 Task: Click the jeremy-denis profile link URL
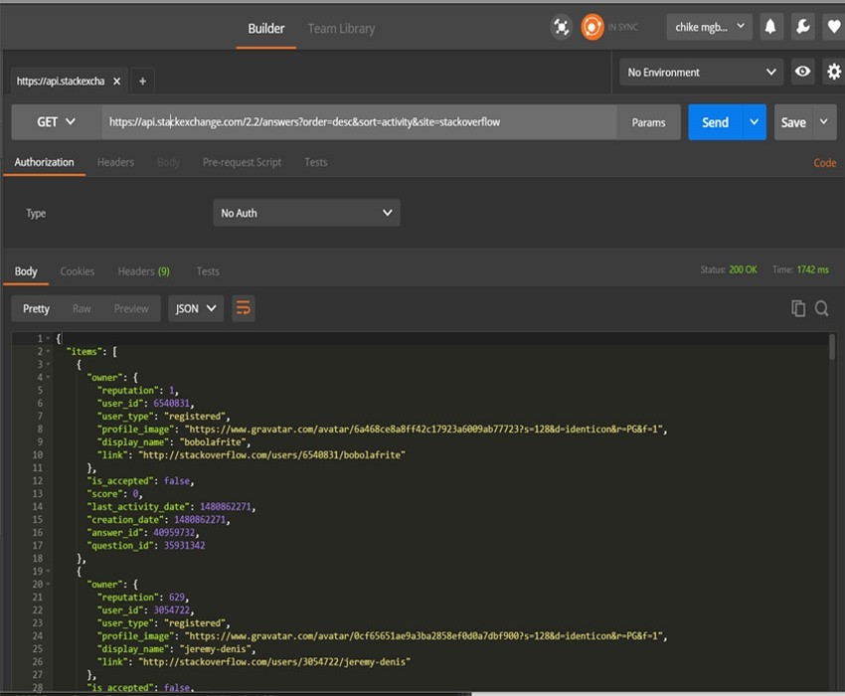[x=274, y=662]
